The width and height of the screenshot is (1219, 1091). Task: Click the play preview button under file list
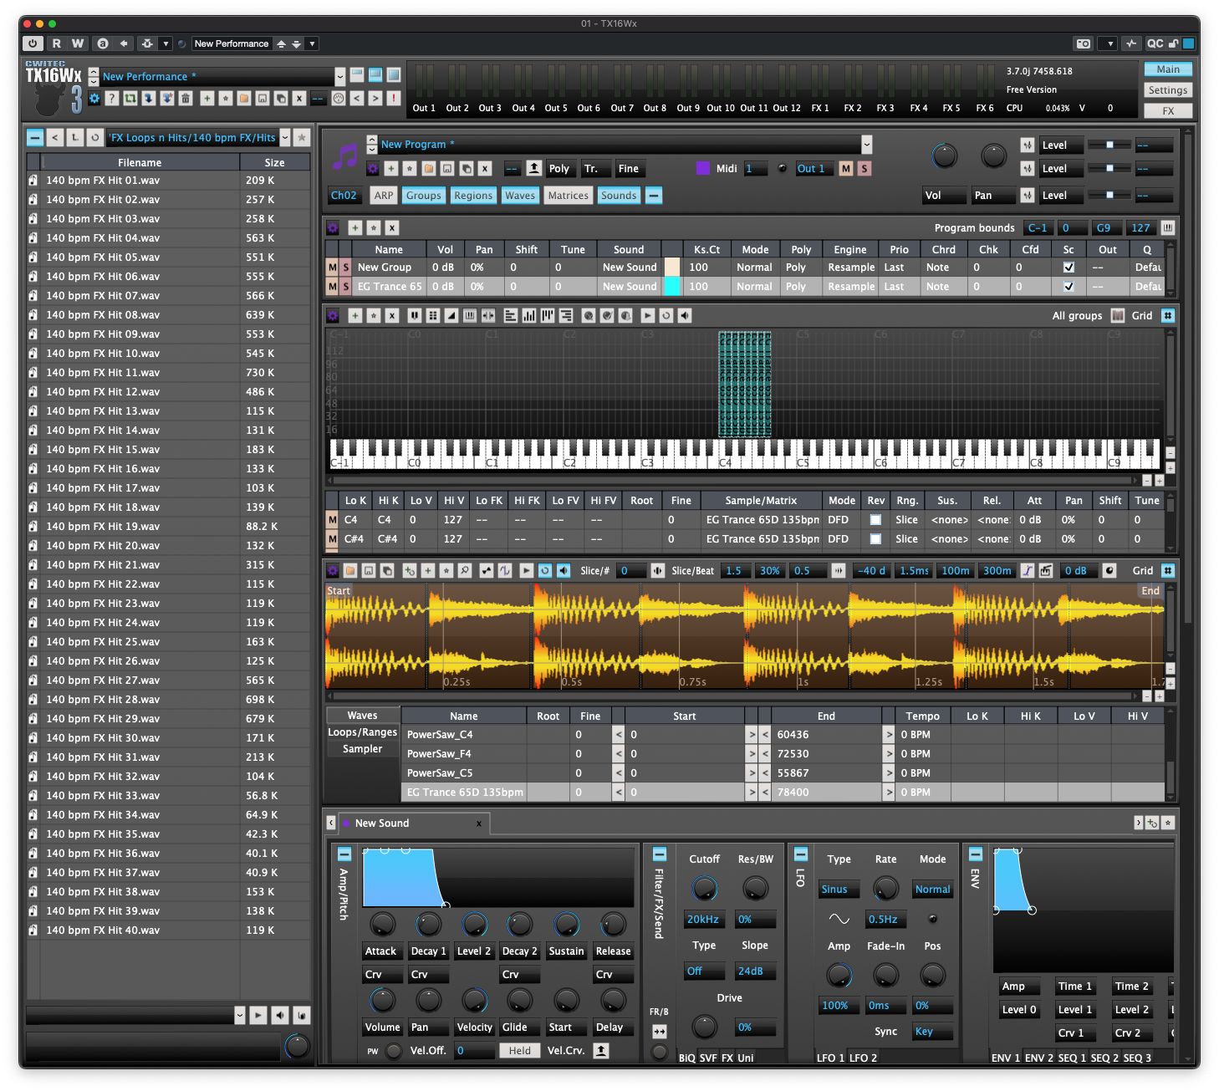pos(258,1015)
